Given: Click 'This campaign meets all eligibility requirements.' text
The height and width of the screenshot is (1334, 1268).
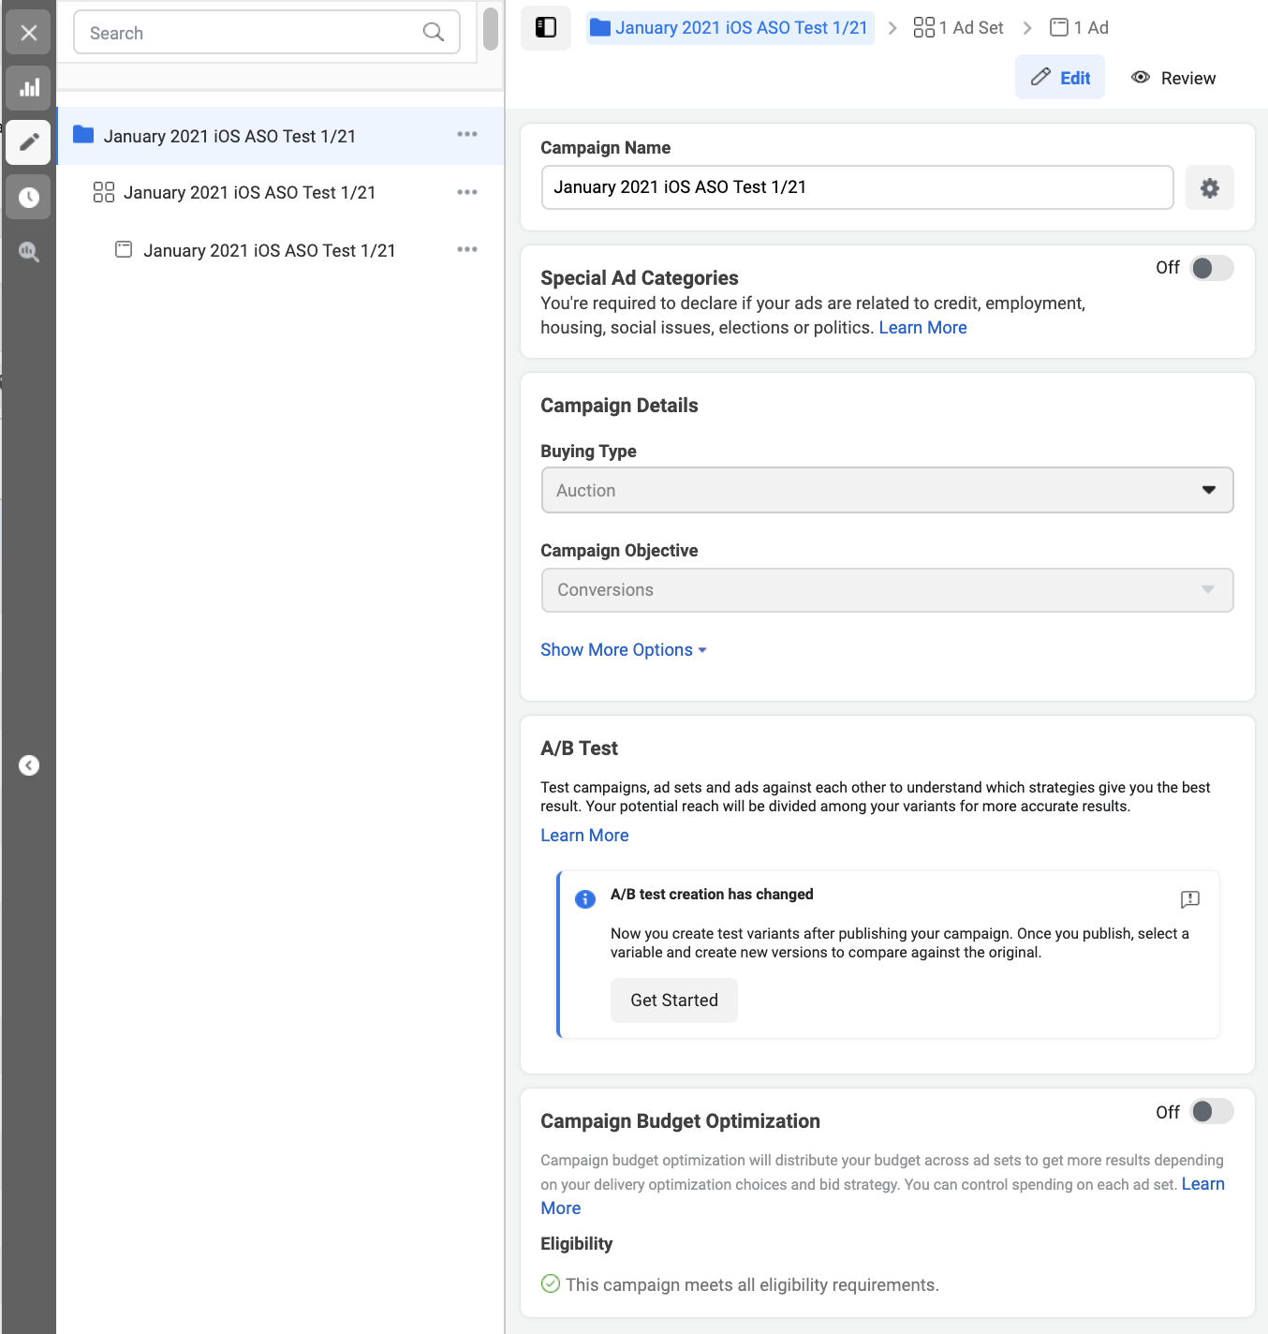Looking at the screenshot, I should [752, 1285].
